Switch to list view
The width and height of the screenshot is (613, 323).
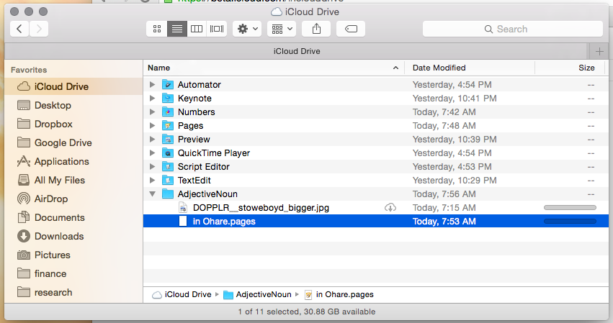tap(176, 29)
